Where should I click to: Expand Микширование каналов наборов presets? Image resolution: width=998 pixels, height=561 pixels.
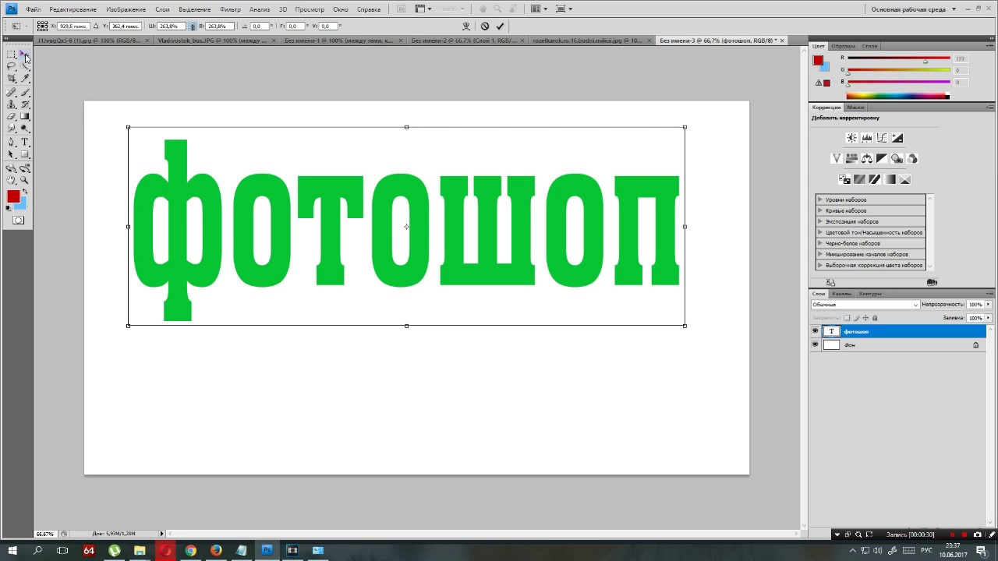[820, 254]
